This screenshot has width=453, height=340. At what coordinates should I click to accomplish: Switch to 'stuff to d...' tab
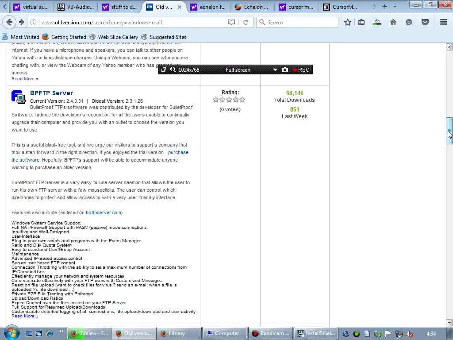point(119,7)
